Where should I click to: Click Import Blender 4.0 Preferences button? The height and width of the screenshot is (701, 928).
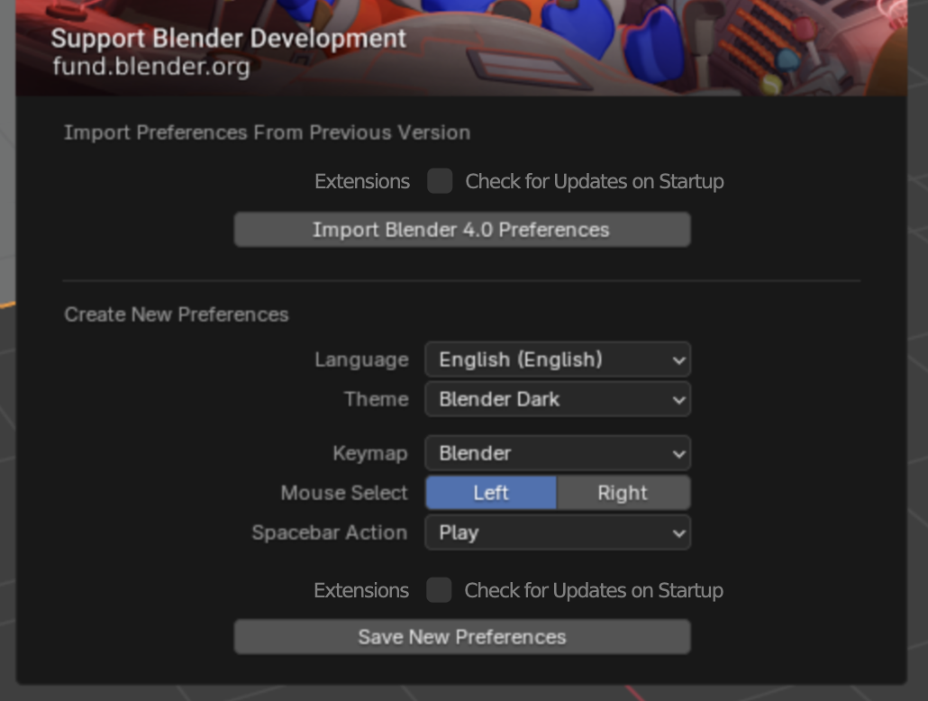(462, 230)
